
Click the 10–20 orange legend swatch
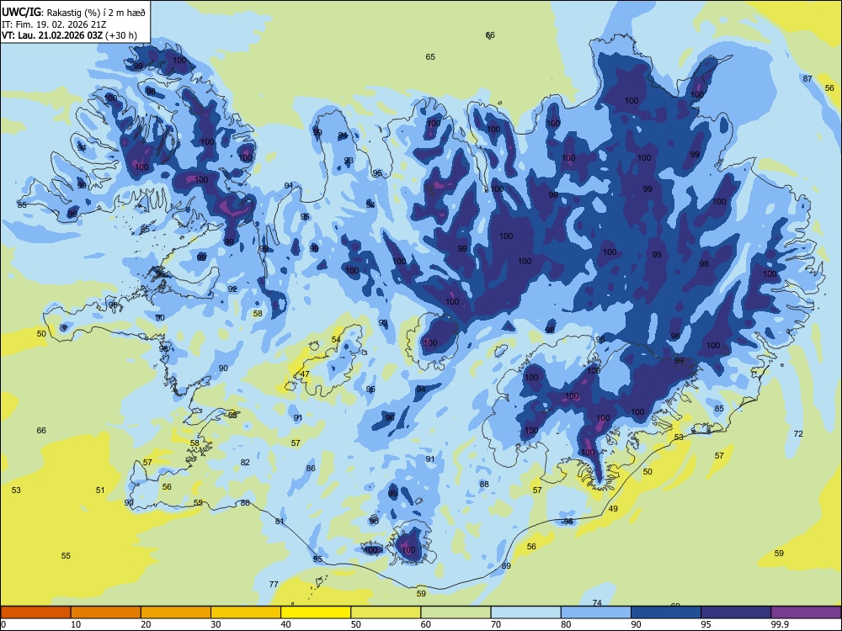106,612
